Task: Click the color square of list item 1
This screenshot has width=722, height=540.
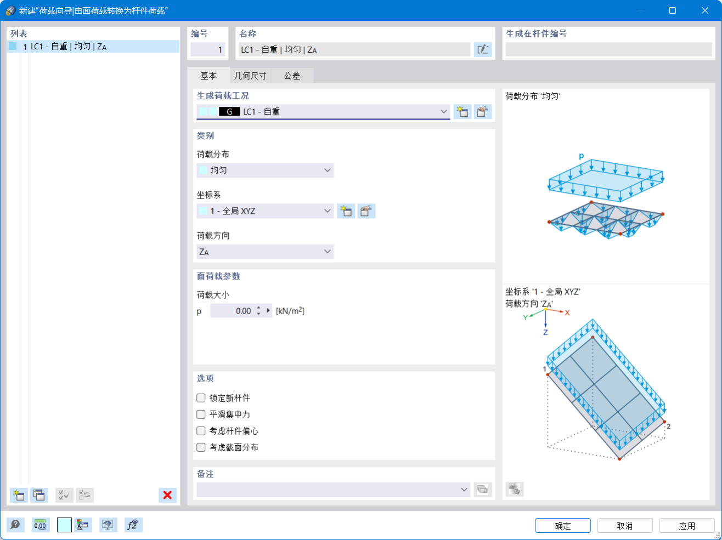Action: point(13,47)
